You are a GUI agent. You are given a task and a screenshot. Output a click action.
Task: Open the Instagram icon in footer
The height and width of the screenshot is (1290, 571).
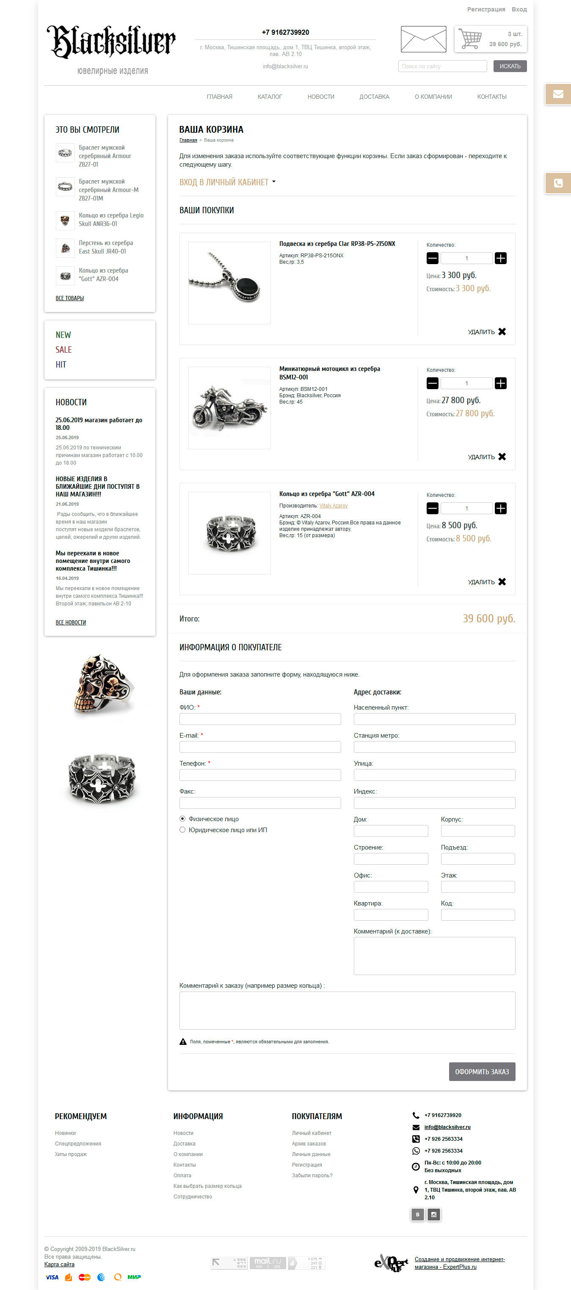click(x=434, y=1215)
